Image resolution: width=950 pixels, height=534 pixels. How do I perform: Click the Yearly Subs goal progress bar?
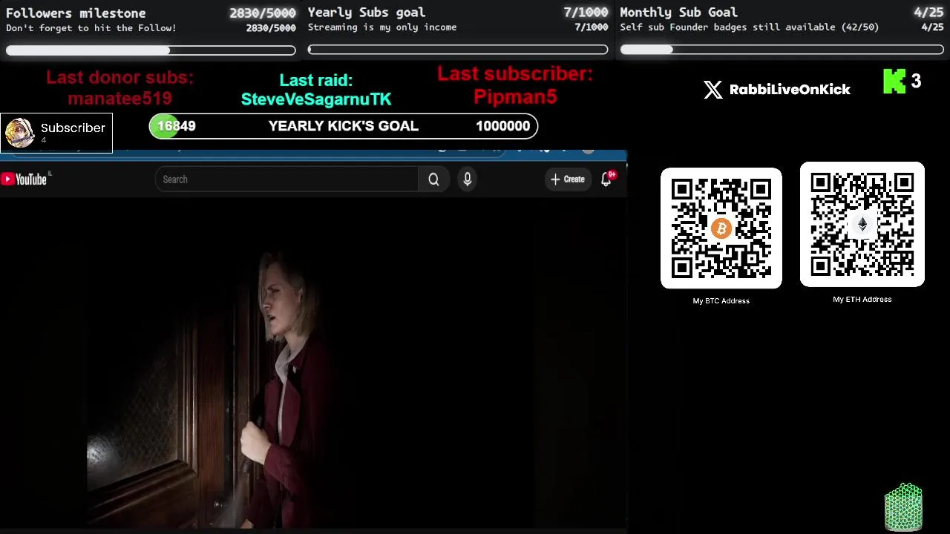point(458,50)
